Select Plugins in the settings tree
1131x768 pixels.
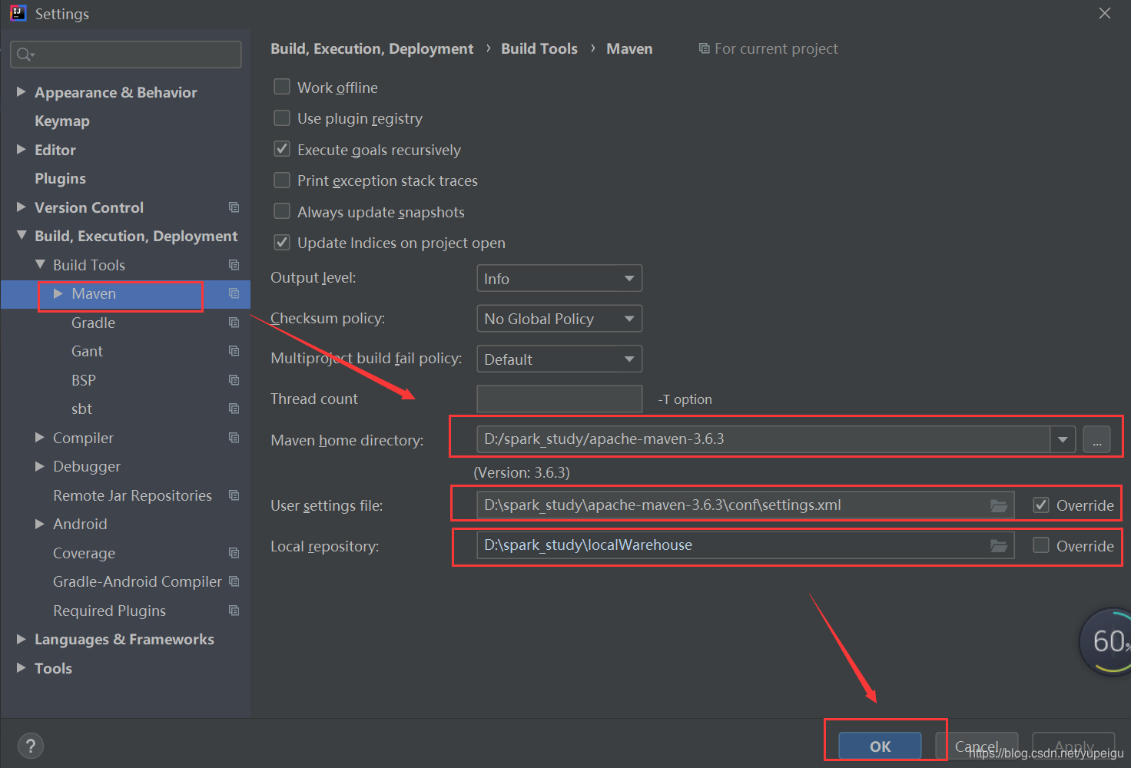click(60, 179)
